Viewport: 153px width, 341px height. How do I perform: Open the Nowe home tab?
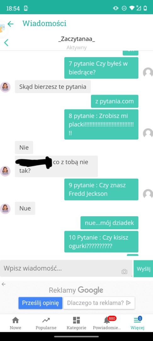[15, 323]
